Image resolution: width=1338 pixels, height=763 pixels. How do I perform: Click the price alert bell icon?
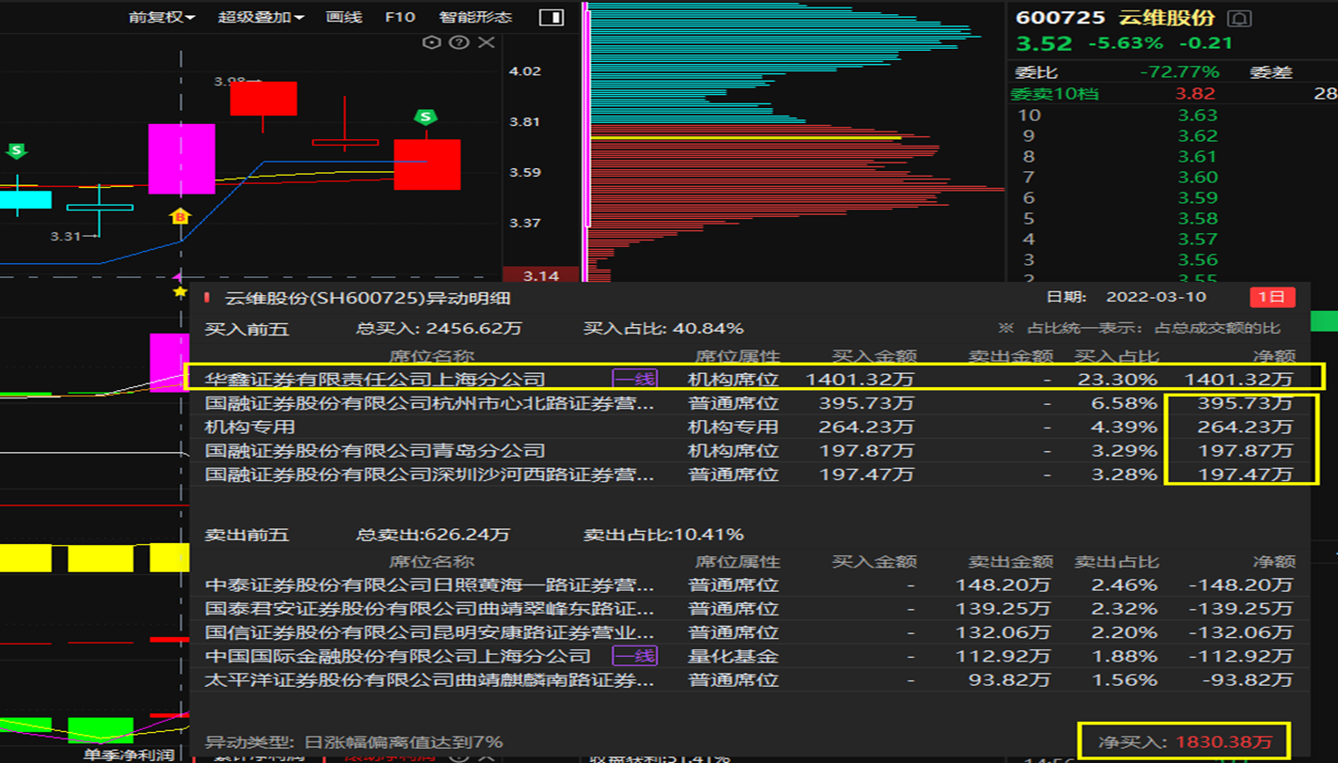(1240, 19)
